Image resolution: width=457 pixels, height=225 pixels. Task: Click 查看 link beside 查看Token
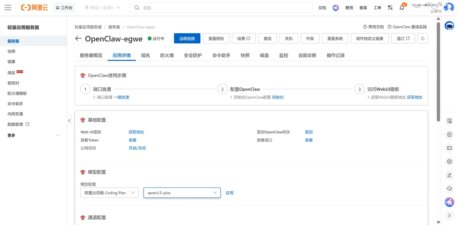pos(133,140)
